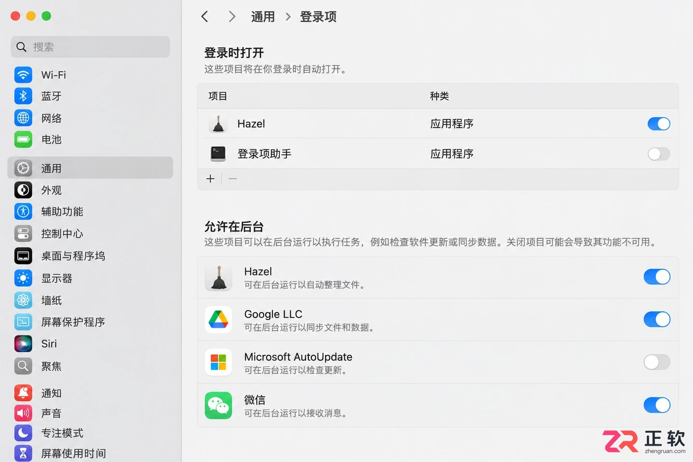Go back with the left chevron
The height and width of the screenshot is (462, 693).
[205, 17]
